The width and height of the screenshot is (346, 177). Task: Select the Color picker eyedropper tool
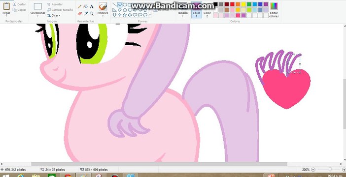[x=86, y=13]
